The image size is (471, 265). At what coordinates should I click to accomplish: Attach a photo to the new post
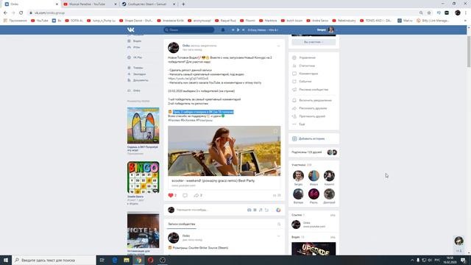[249, 210]
